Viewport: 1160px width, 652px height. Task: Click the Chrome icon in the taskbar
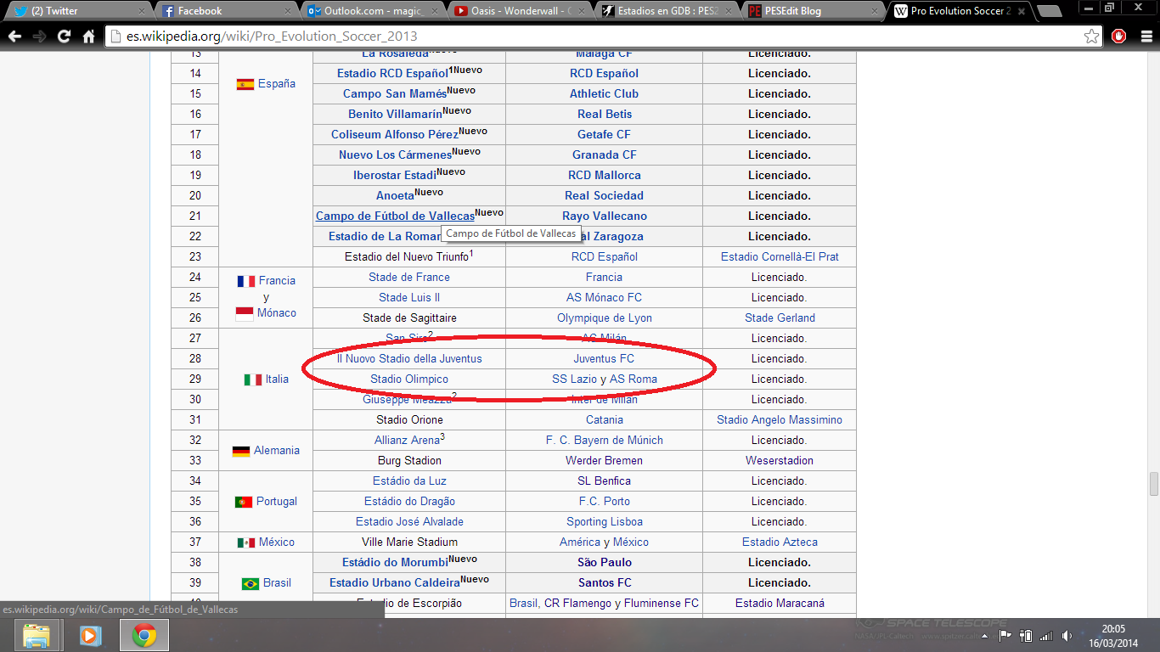click(144, 635)
